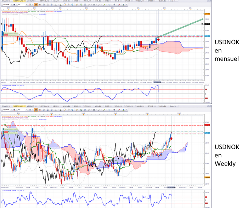Expand grid options arrow in monthly toolbar
Screen dimensions: 248x208
coord(97,5)
